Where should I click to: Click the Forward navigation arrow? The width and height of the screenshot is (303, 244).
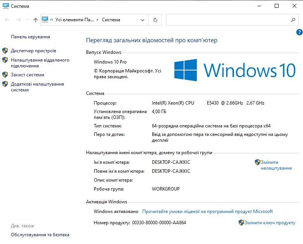coord(18,20)
